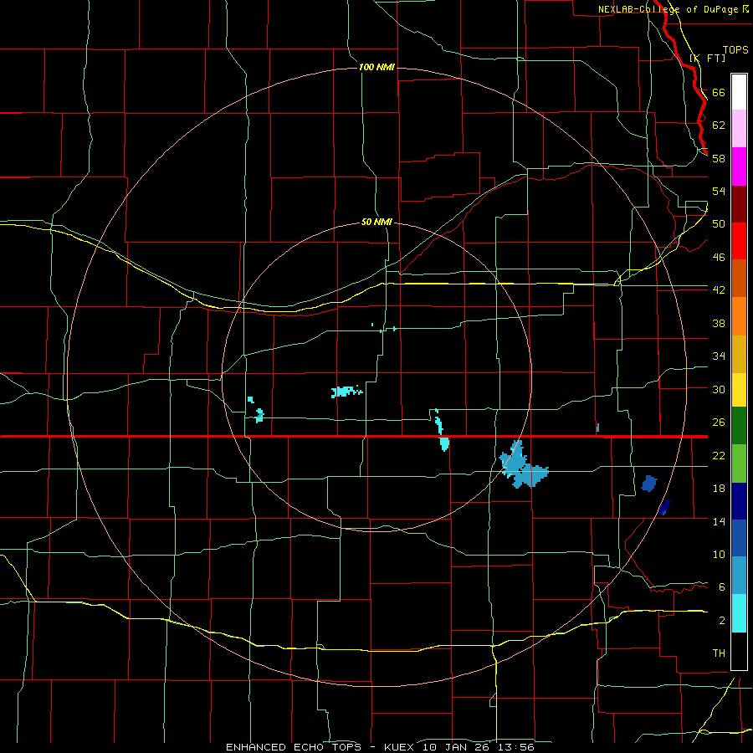Image resolution: width=753 pixels, height=753 pixels.
Task: Click the small dark navy echo blob
Action: [664, 508]
